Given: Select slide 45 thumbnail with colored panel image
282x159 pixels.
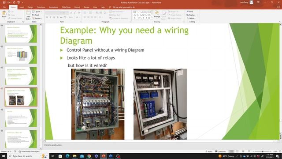Looking at the screenshot, I should [21, 55].
